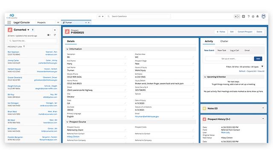This screenshot has height=156, width=273.
Task: Click the Prospect record icon beside P-0000025
Action: [x=67, y=32]
